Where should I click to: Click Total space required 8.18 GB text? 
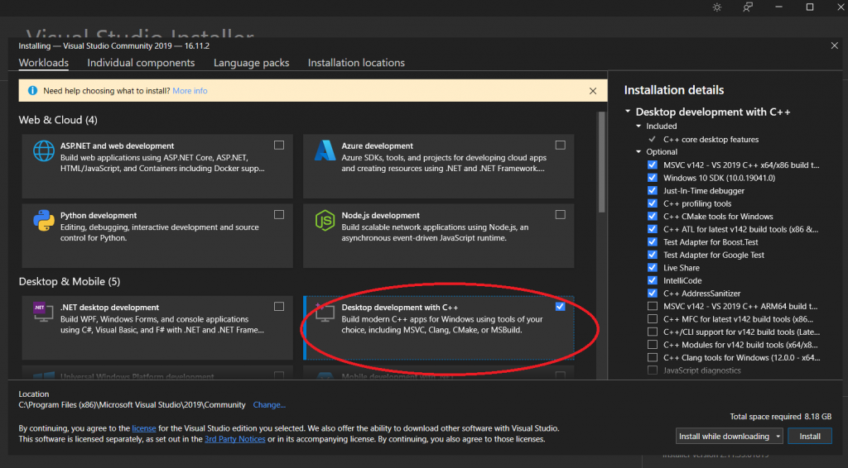pyautogui.click(x=780, y=417)
